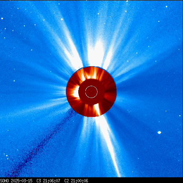Click the lone star at the far left middle
Viewport: 183px width, 183px height.
click(x=14, y=81)
